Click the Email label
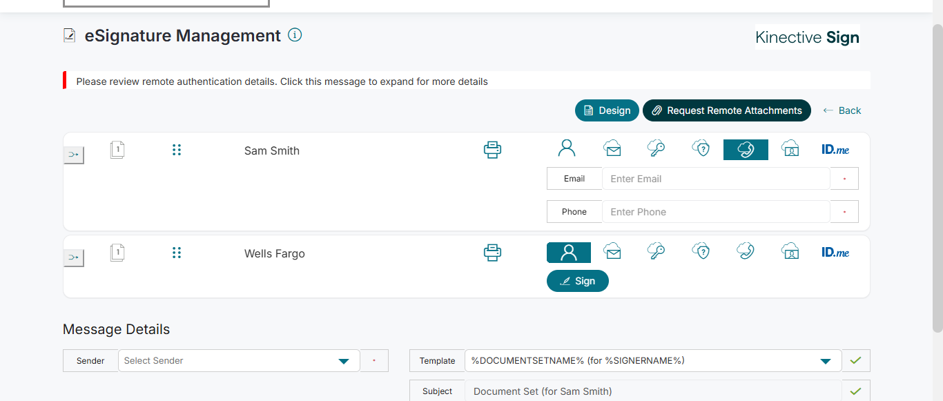The image size is (943, 401). pos(574,178)
